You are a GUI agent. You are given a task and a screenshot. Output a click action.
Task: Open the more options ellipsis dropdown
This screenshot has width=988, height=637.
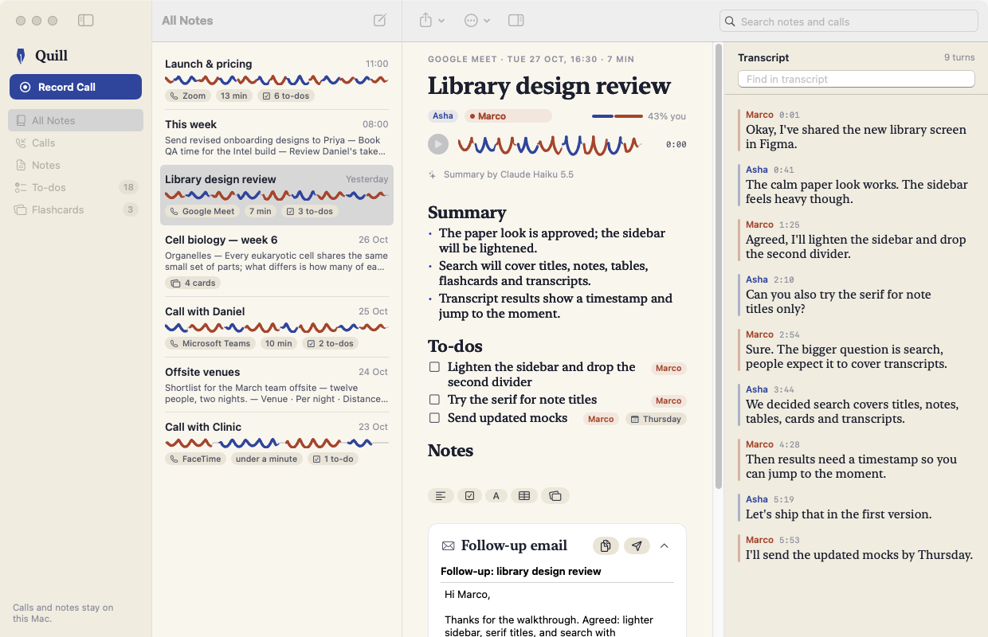(x=476, y=21)
